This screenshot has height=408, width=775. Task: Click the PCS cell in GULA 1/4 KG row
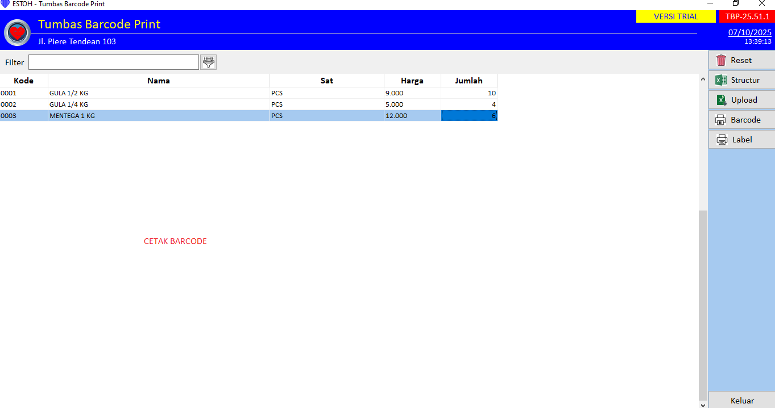coord(327,104)
